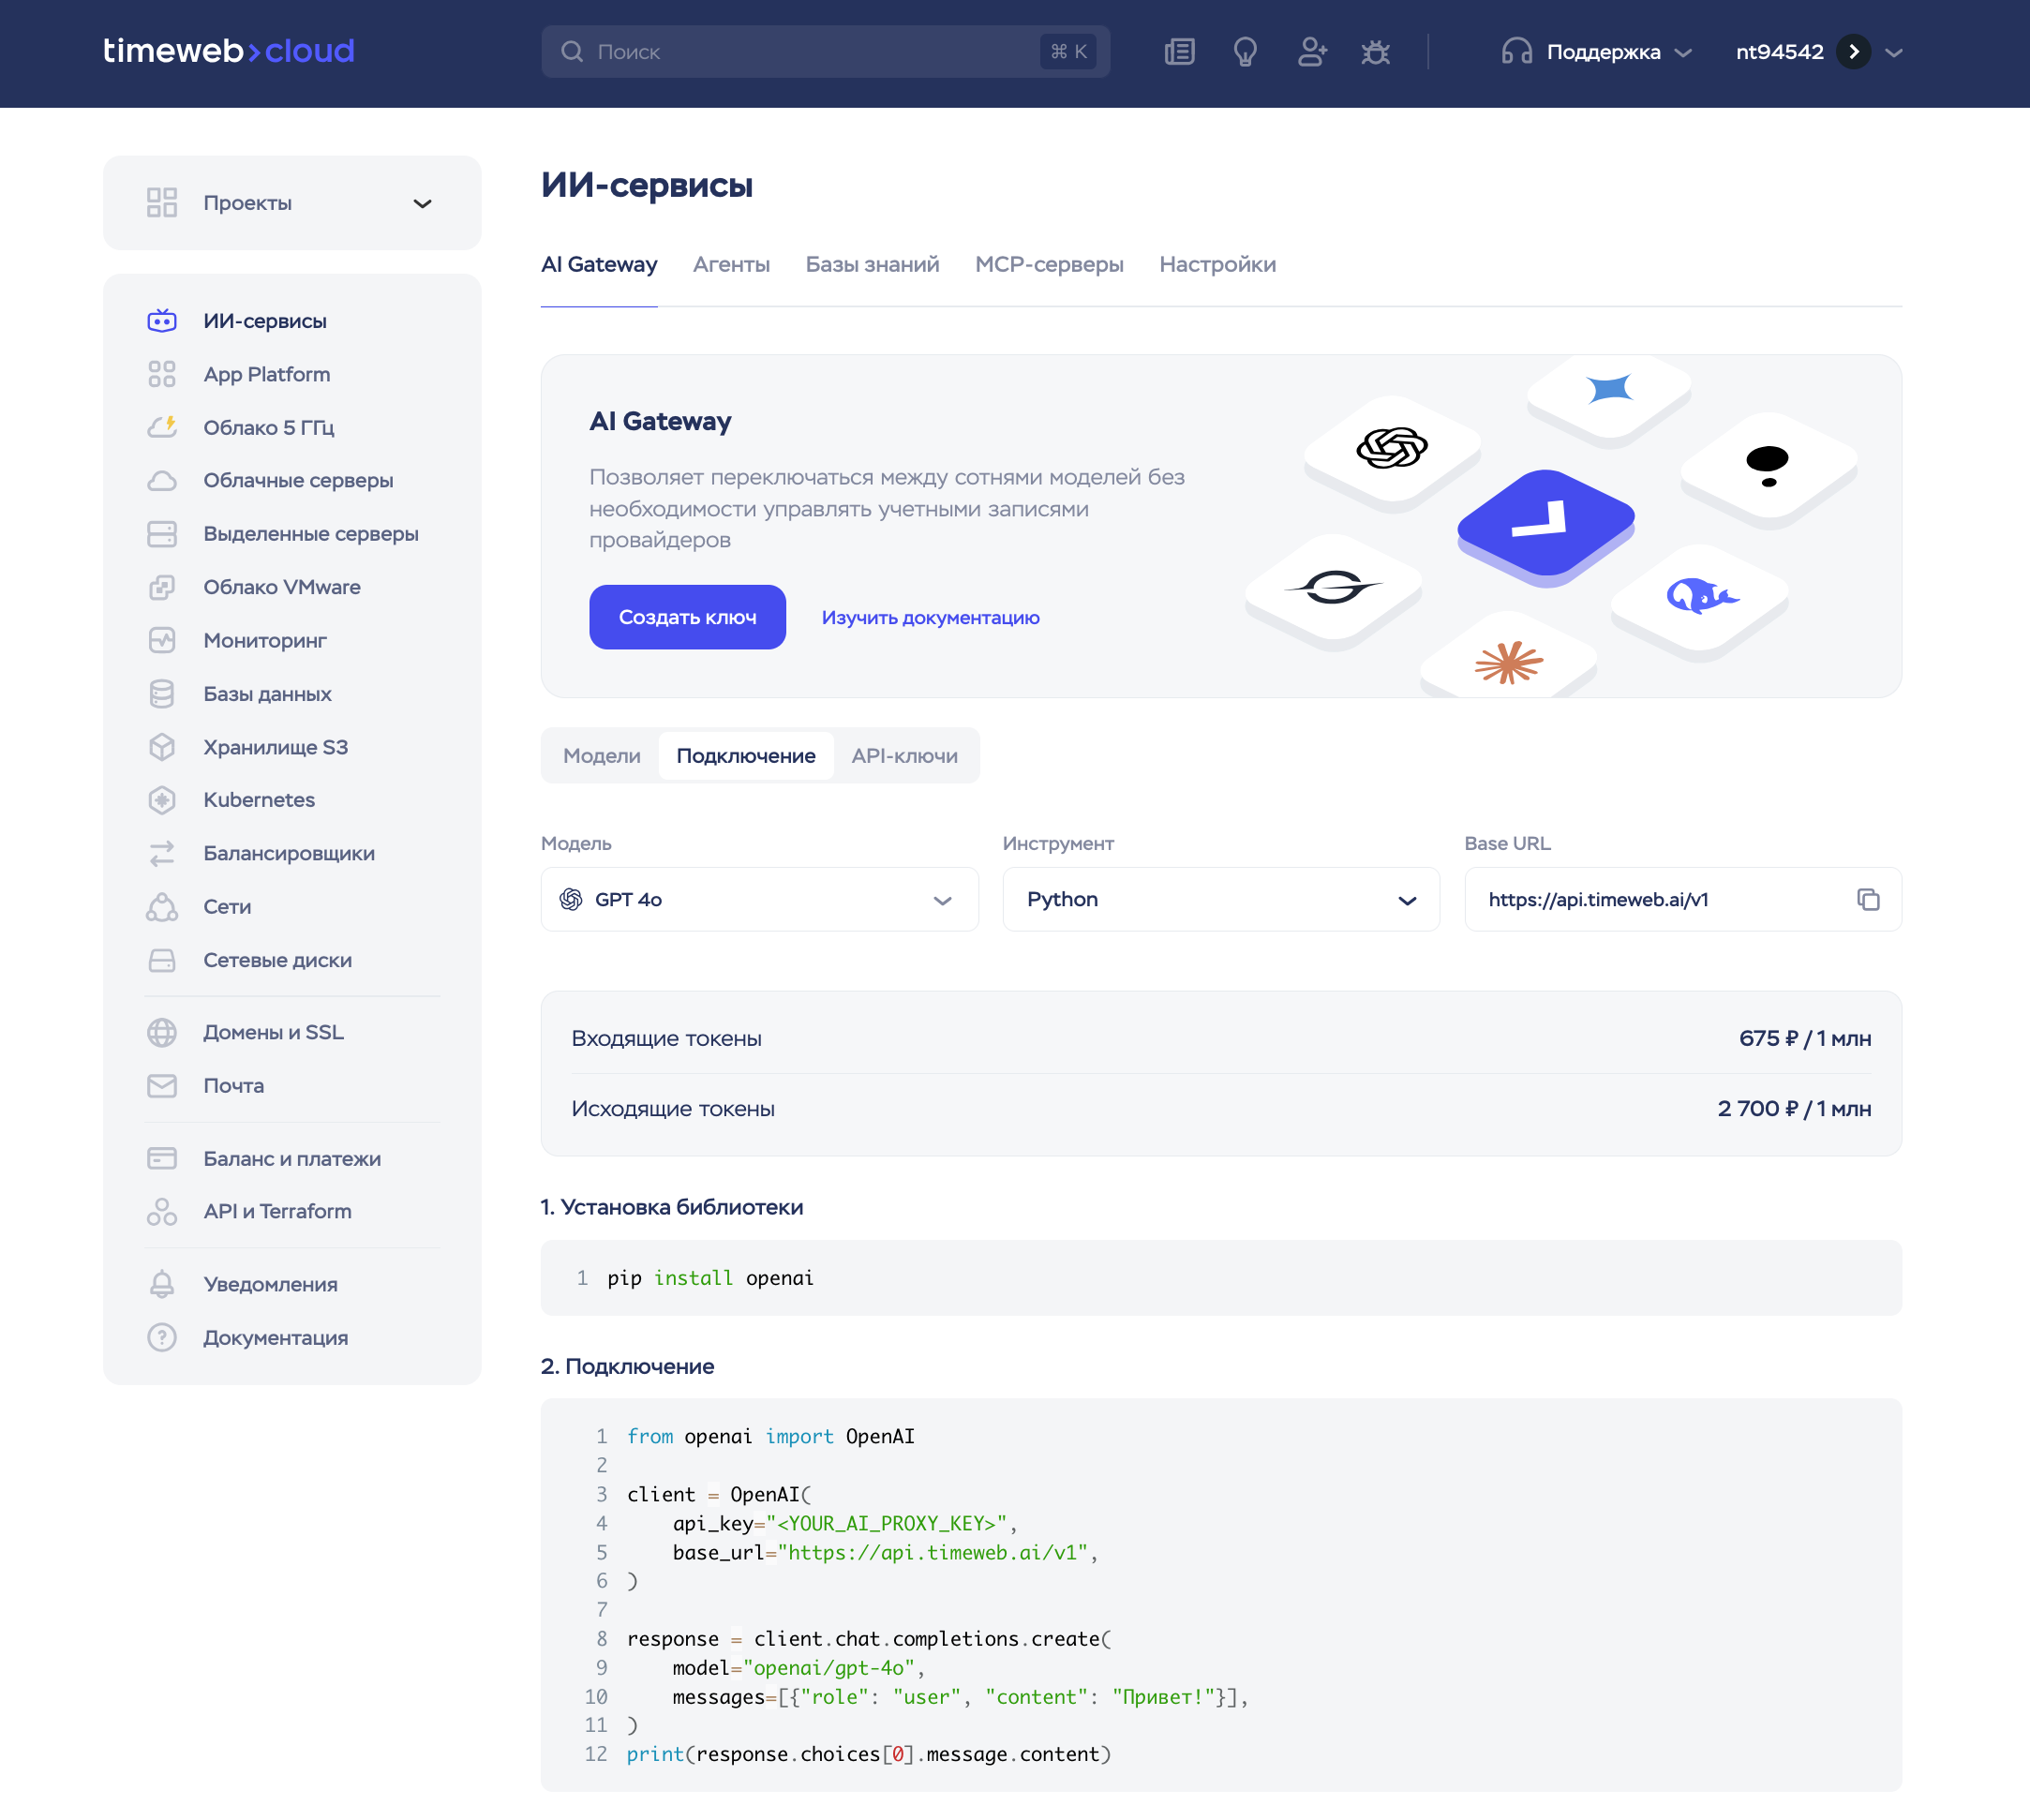Click the Базы данных database icon

pyautogui.click(x=162, y=694)
